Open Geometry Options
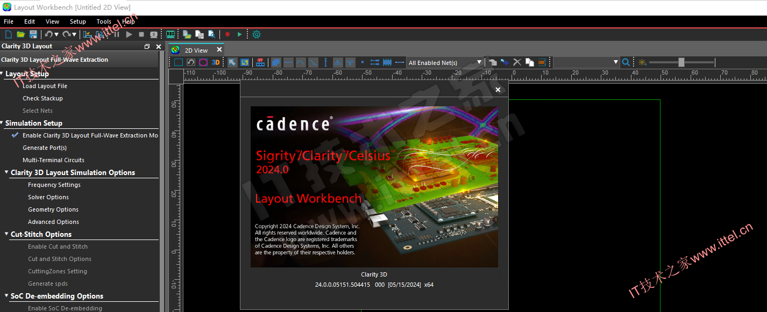 (53, 209)
